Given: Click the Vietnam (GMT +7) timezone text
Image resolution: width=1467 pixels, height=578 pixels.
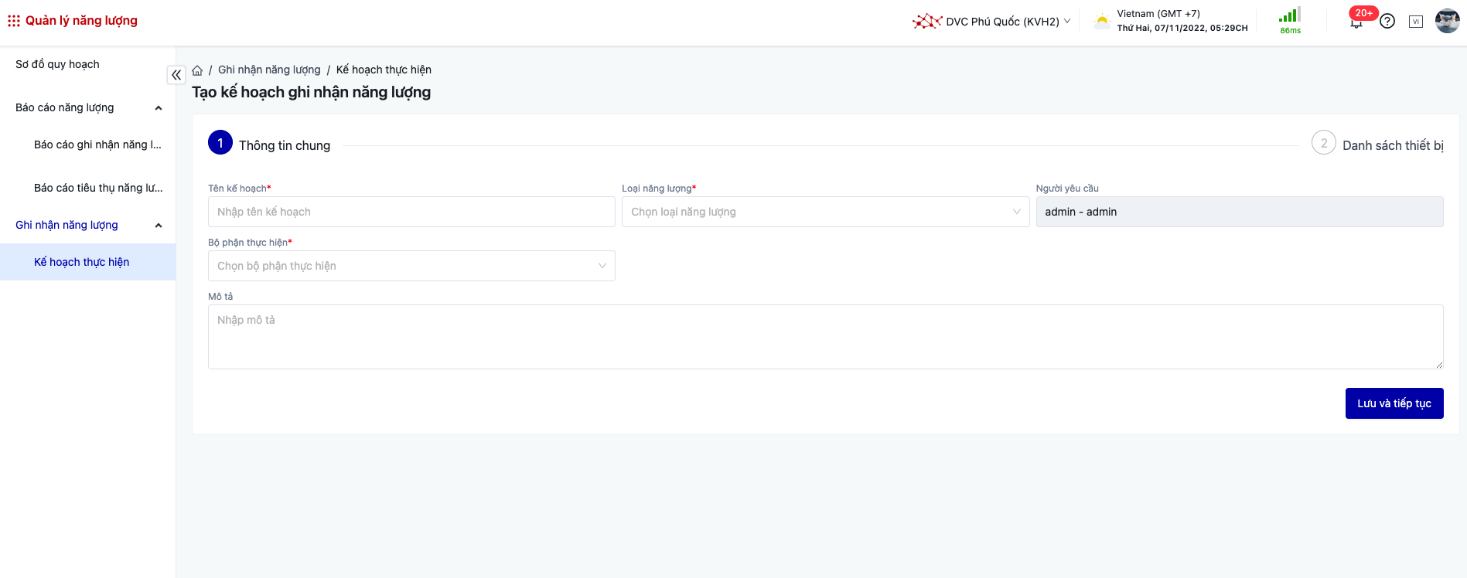Looking at the screenshot, I should point(1158,14).
